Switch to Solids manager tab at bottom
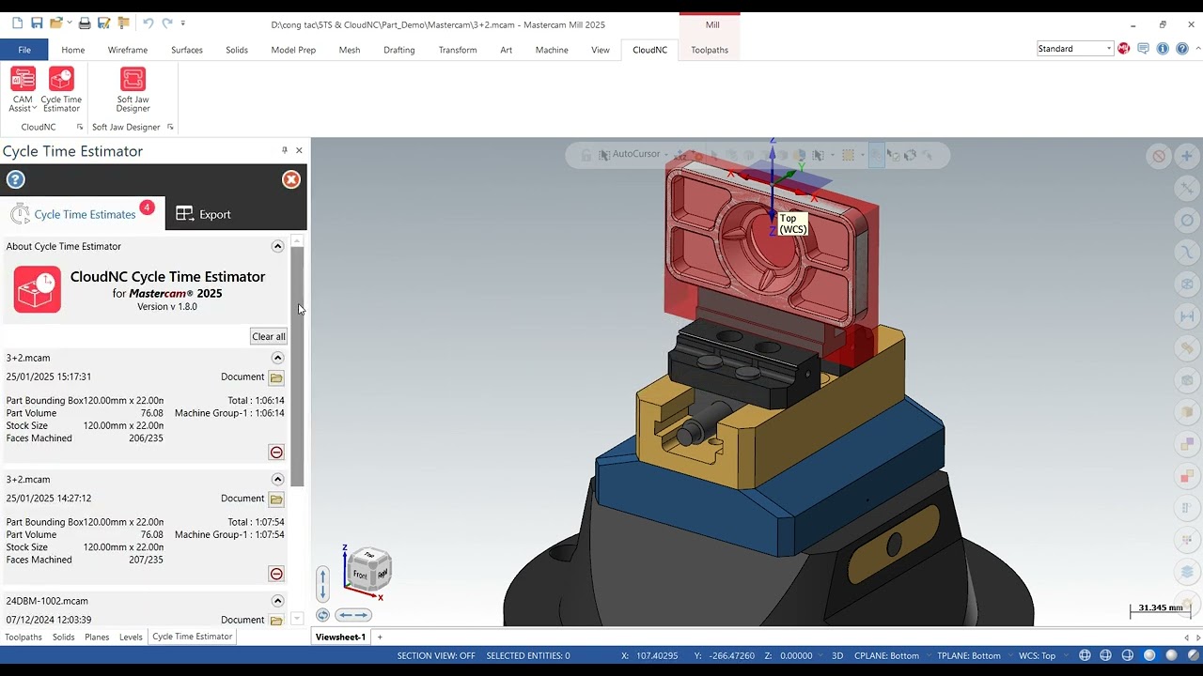The image size is (1203, 676). (x=64, y=637)
